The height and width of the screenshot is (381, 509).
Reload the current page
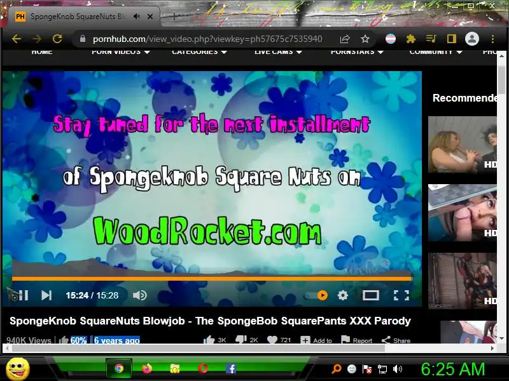pos(57,39)
